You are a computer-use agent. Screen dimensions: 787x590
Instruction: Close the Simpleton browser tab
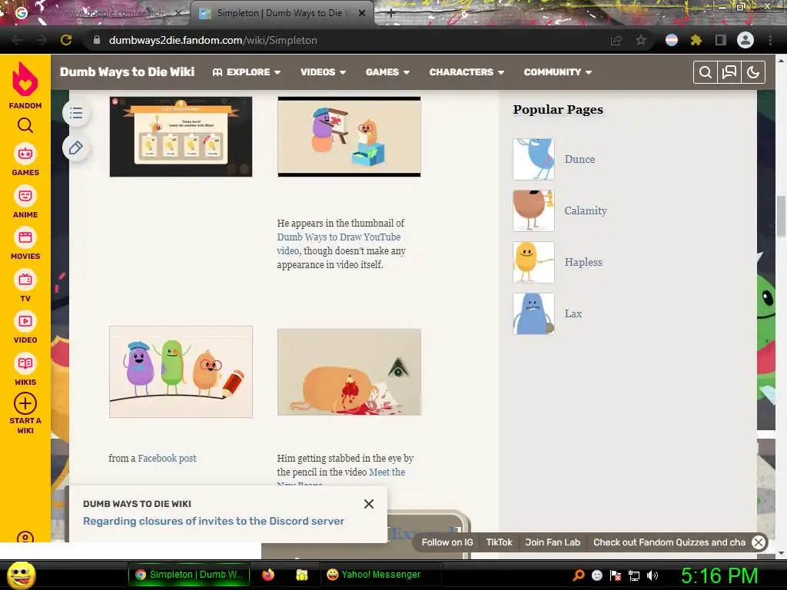pyautogui.click(x=362, y=13)
